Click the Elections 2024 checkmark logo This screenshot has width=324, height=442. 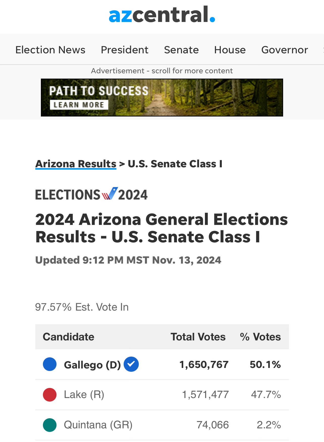tap(91, 195)
